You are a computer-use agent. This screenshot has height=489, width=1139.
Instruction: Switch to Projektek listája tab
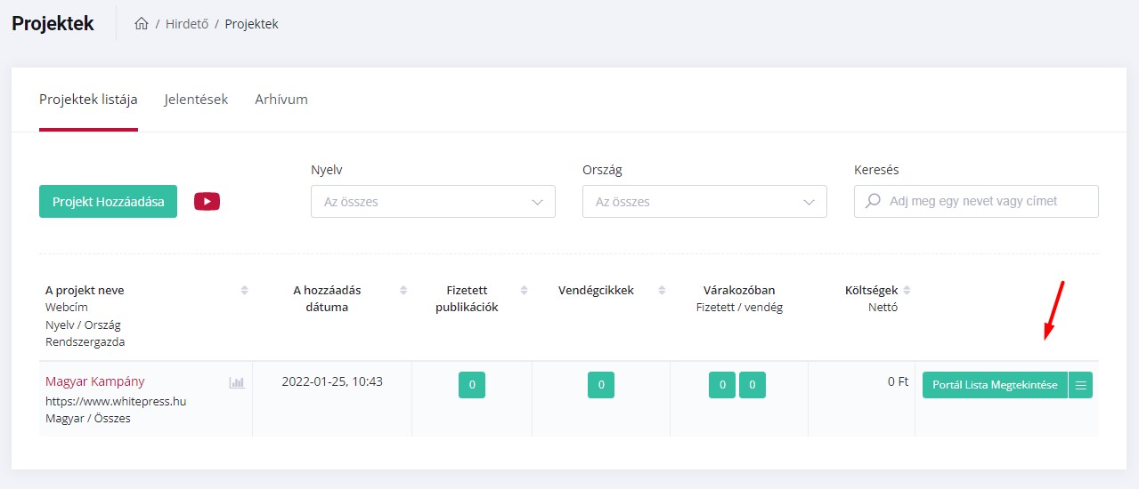tap(88, 100)
